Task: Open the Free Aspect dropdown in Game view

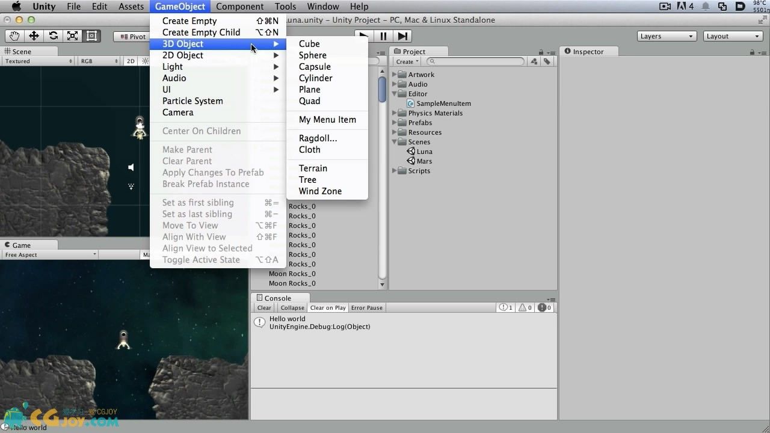Action: coord(50,255)
